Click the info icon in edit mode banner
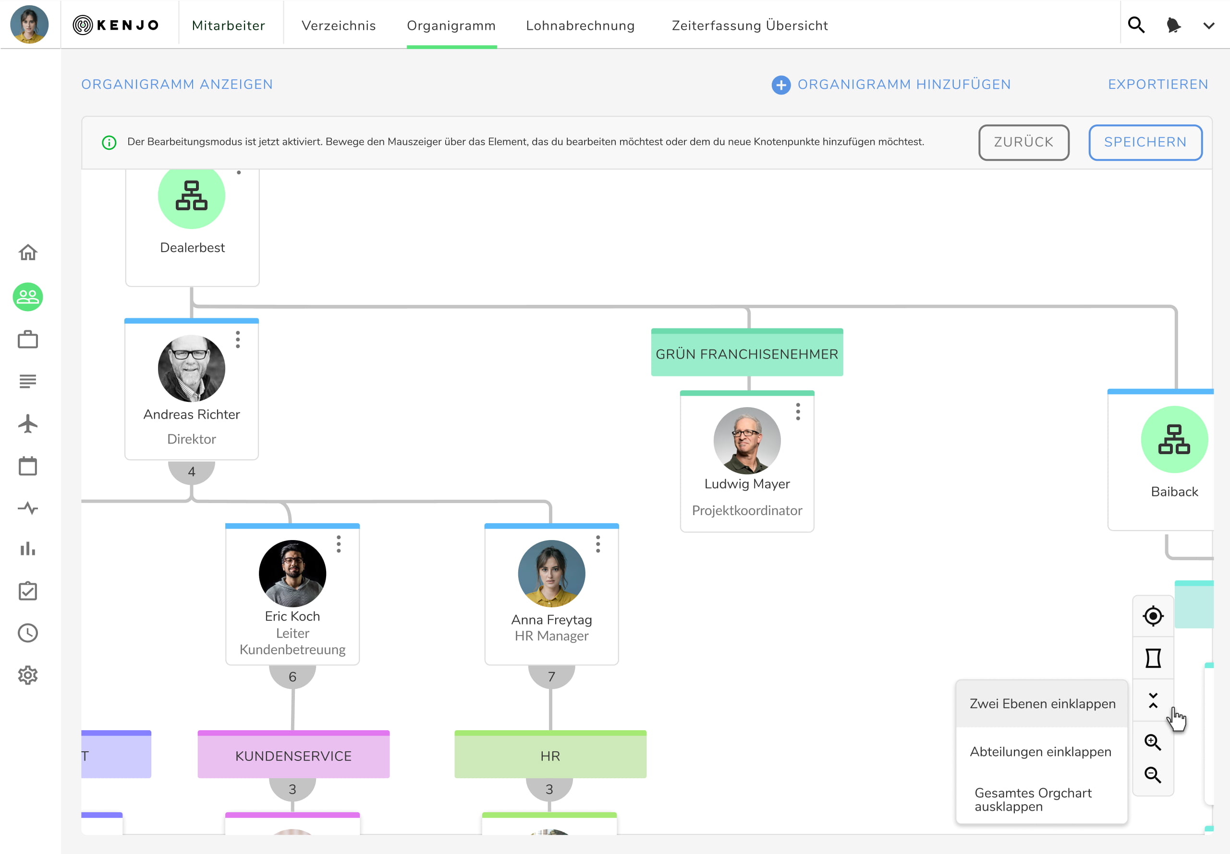 109,142
